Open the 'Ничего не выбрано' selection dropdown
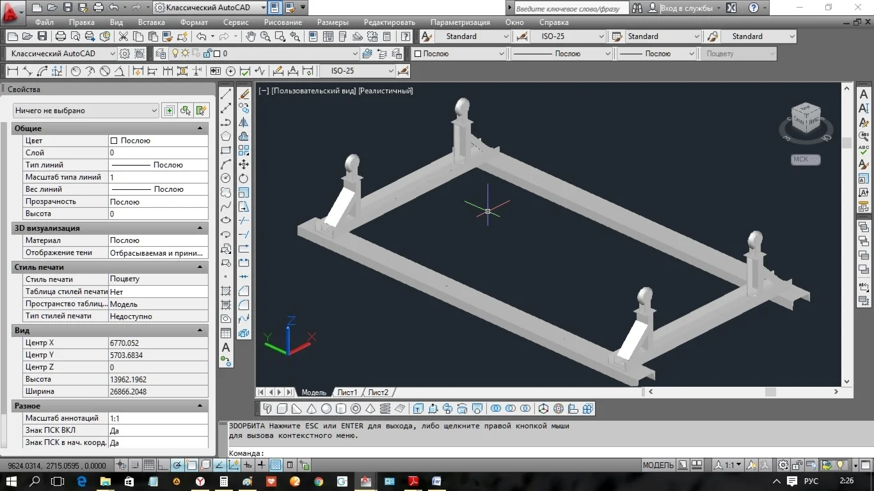 [86, 111]
